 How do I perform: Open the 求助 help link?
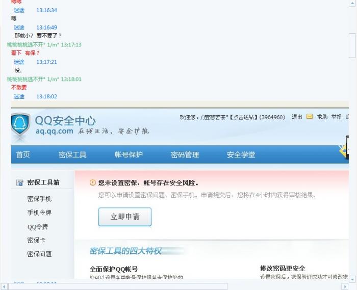click(322, 117)
